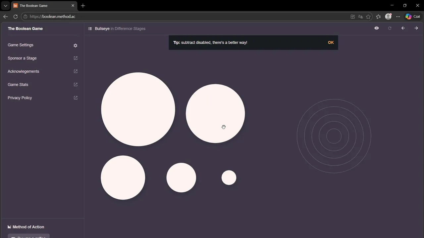The image size is (424, 238).
Task: Open browser settings and more menu
Action: click(398, 17)
